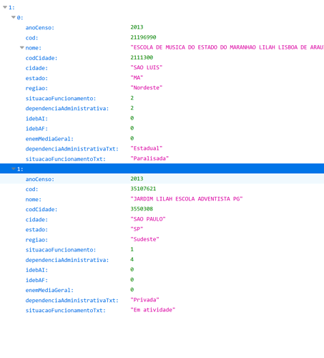Collapse the child node 0
The image size is (324, 358).
[14, 17]
